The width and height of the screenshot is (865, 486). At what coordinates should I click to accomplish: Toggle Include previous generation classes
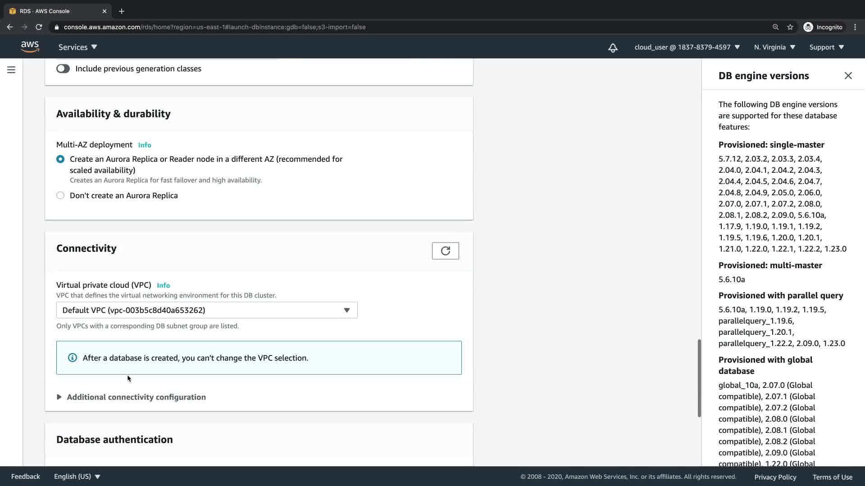click(x=63, y=69)
